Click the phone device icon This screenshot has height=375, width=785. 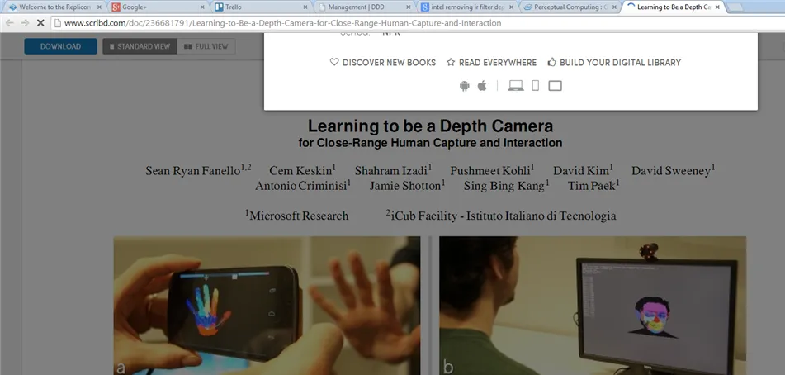click(535, 86)
